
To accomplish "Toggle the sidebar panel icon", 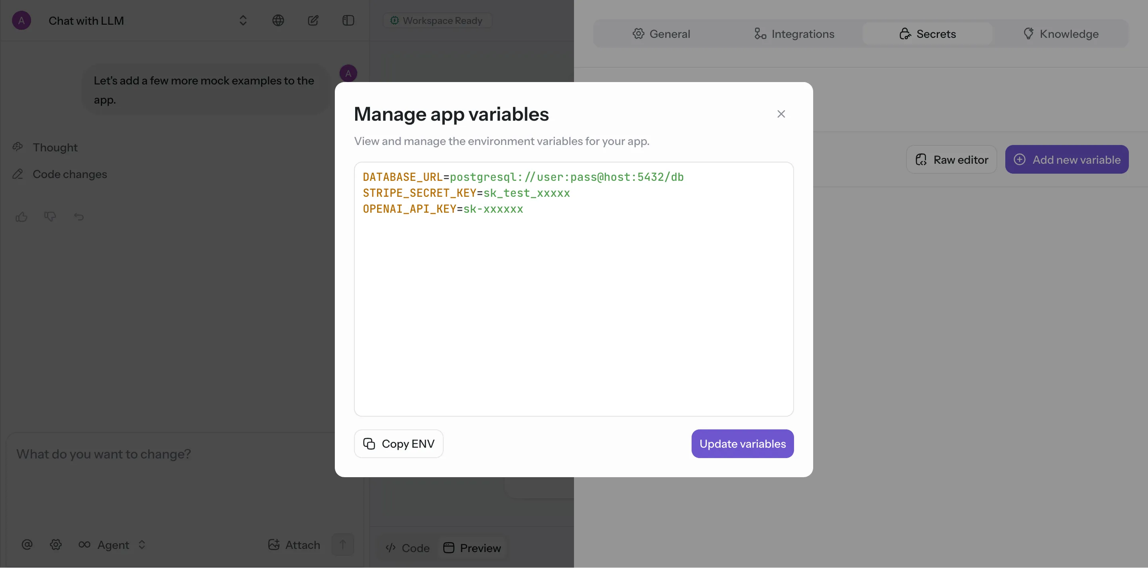I will [x=348, y=20].
